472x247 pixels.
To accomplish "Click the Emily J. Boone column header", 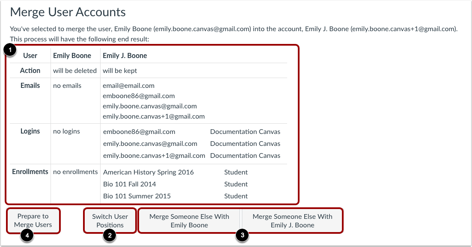I will pyautogui.click(x=125, y=55).
